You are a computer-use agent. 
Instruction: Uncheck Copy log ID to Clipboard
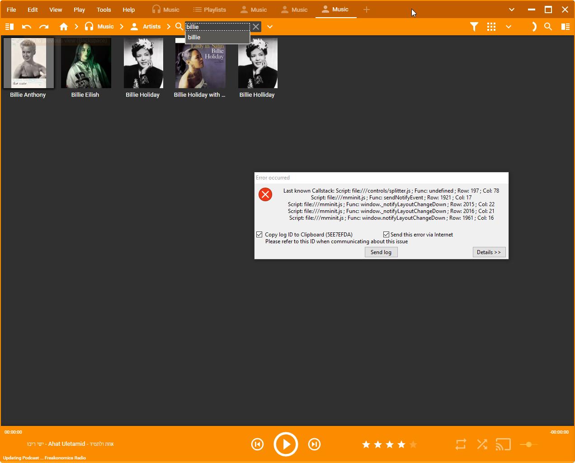click(259, 235)
